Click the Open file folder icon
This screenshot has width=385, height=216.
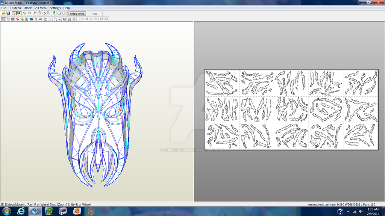[x=3, y=13]
